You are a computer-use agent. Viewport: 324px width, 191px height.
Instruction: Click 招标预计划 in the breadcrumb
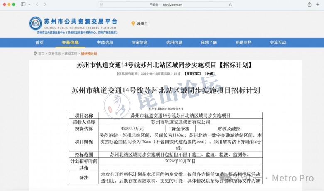tap(89, 54)
